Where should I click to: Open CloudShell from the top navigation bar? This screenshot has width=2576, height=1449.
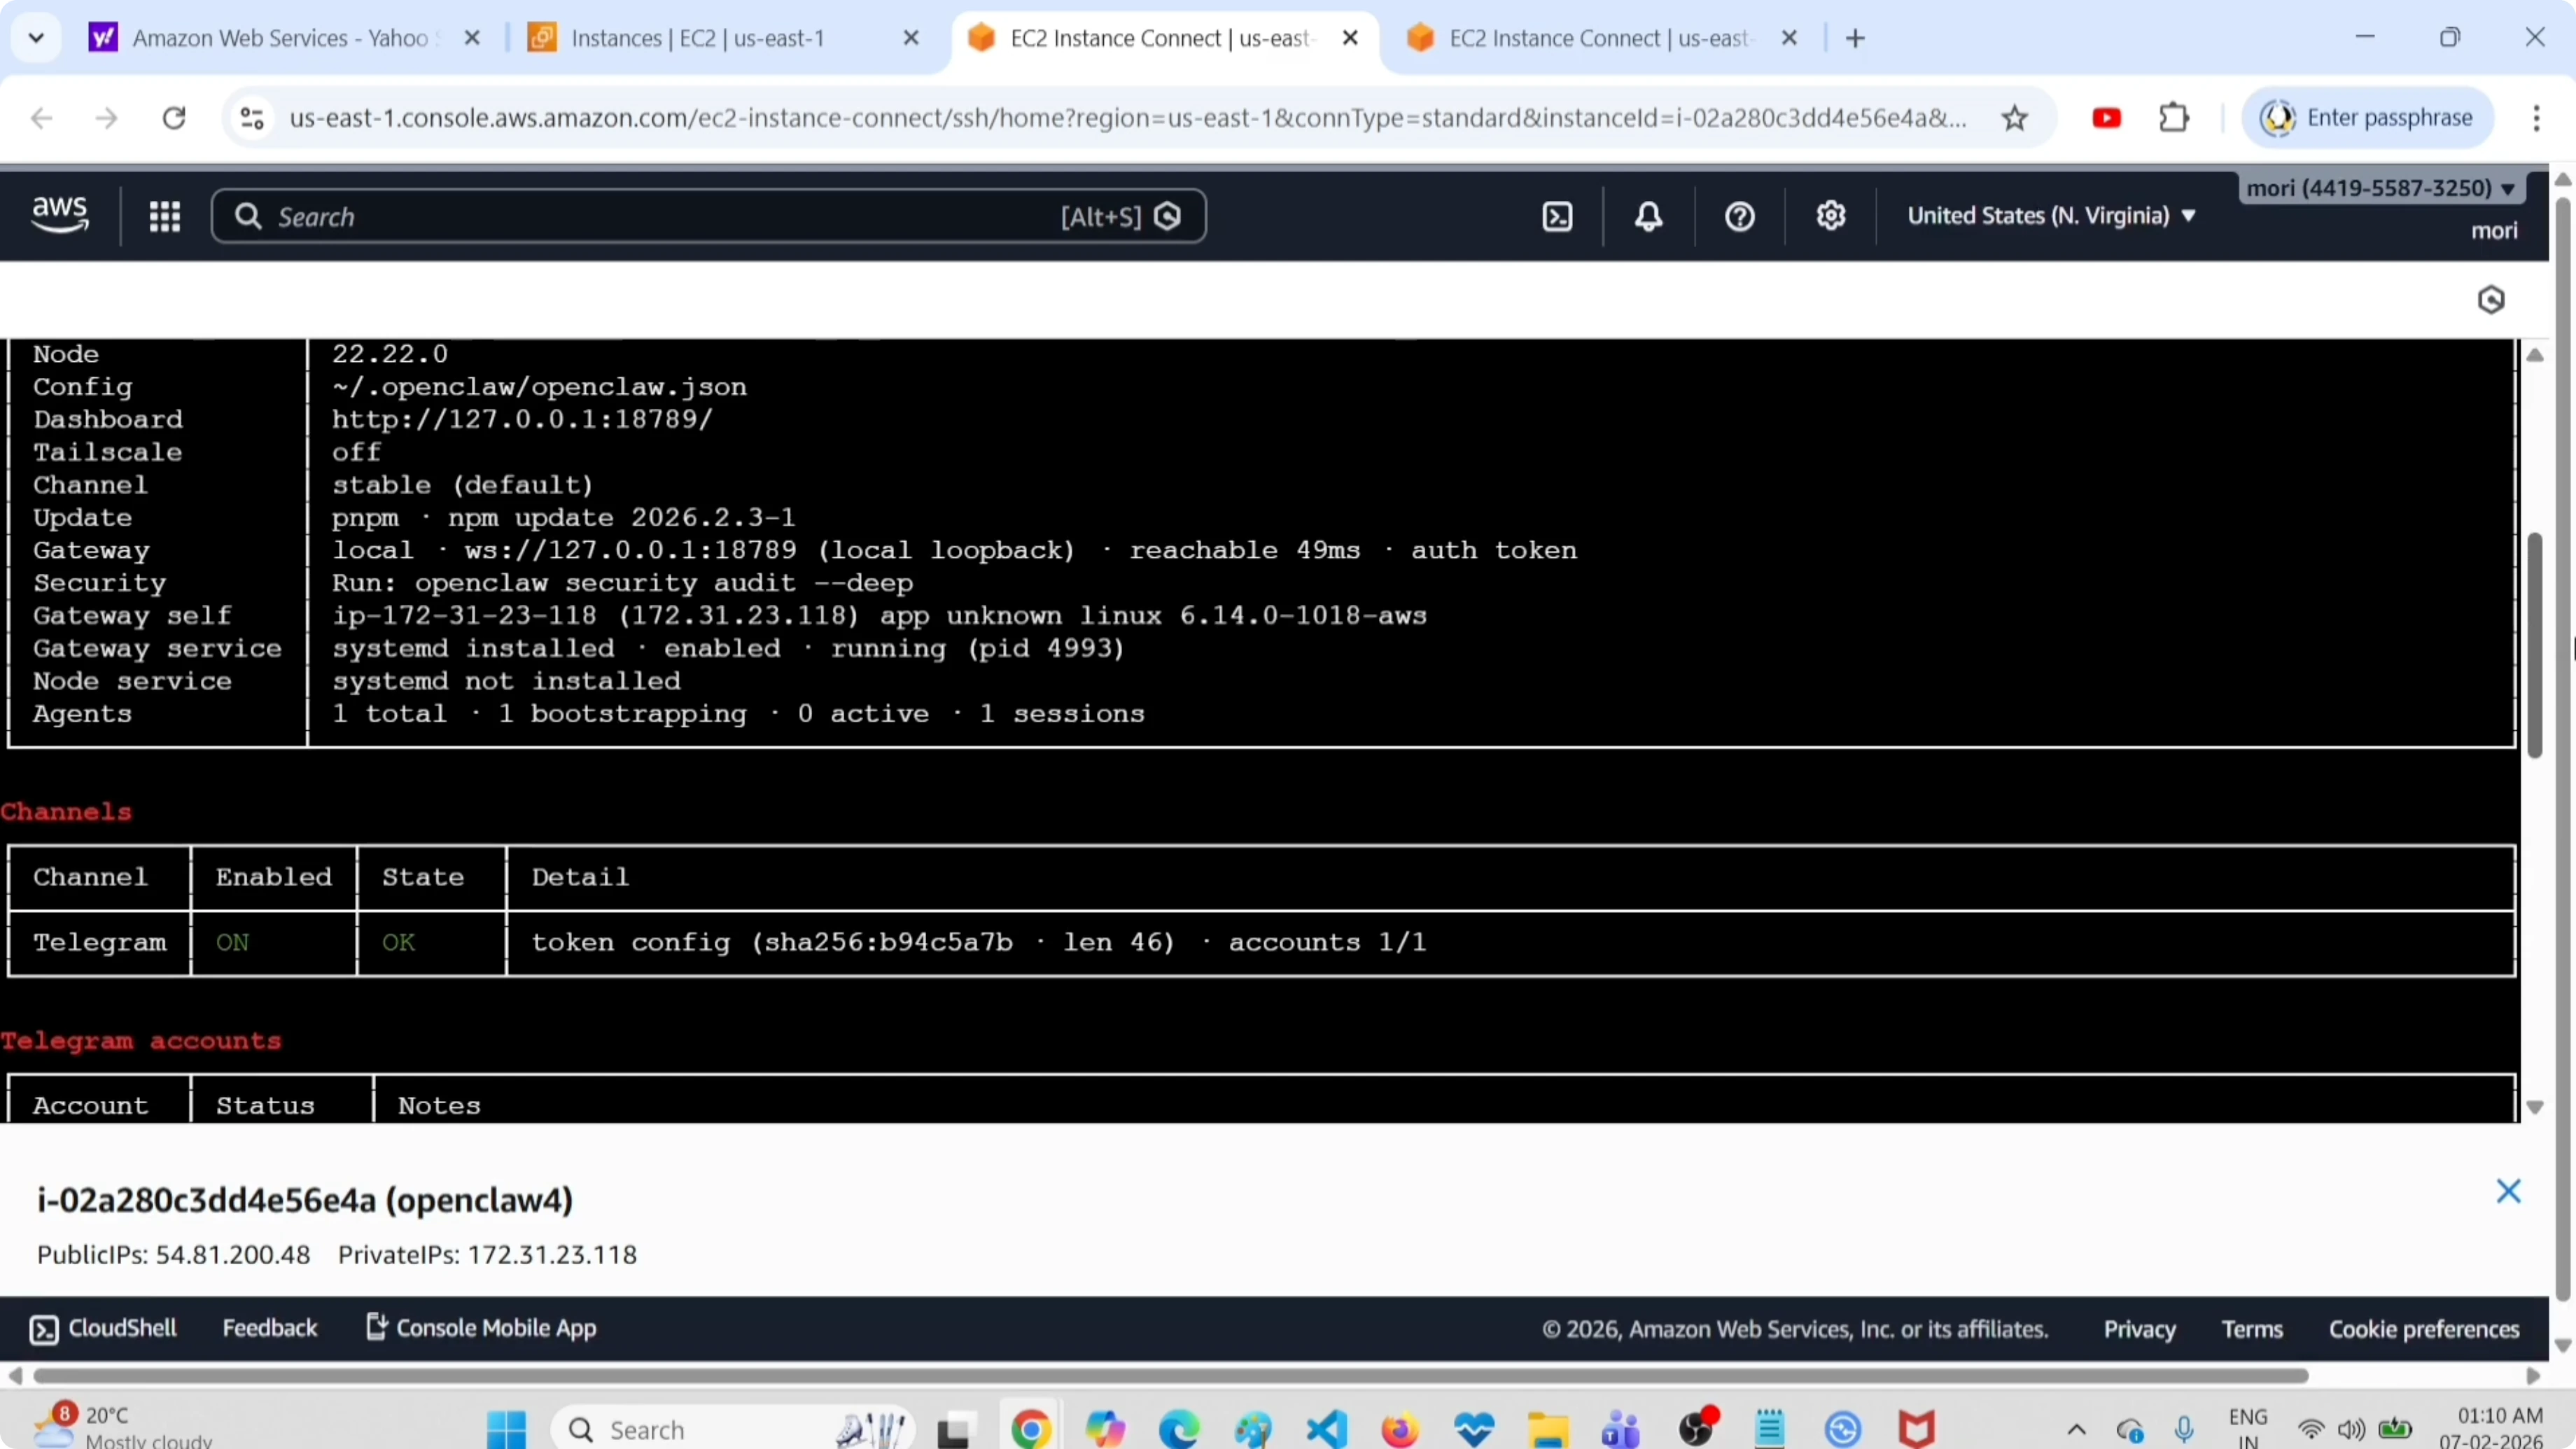[x=1557, y=216]
